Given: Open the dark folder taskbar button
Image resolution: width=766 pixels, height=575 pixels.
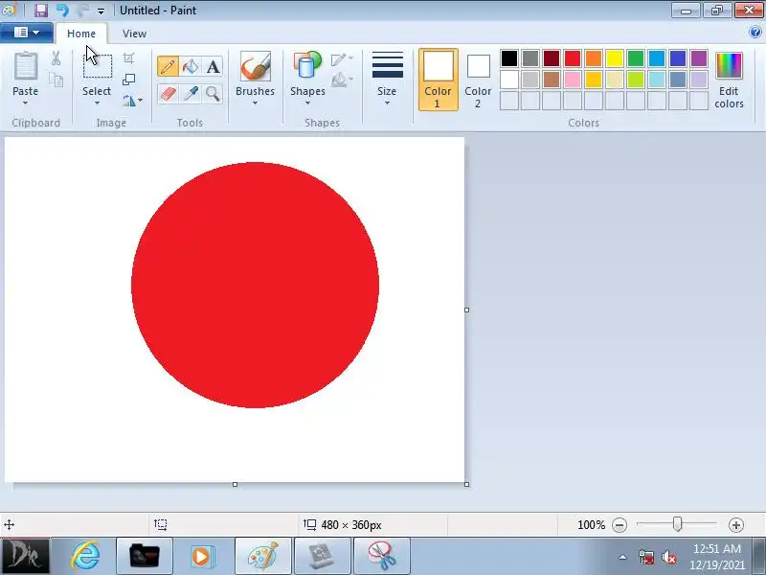Looking at the screenshot, I should [x=145, y=556].
